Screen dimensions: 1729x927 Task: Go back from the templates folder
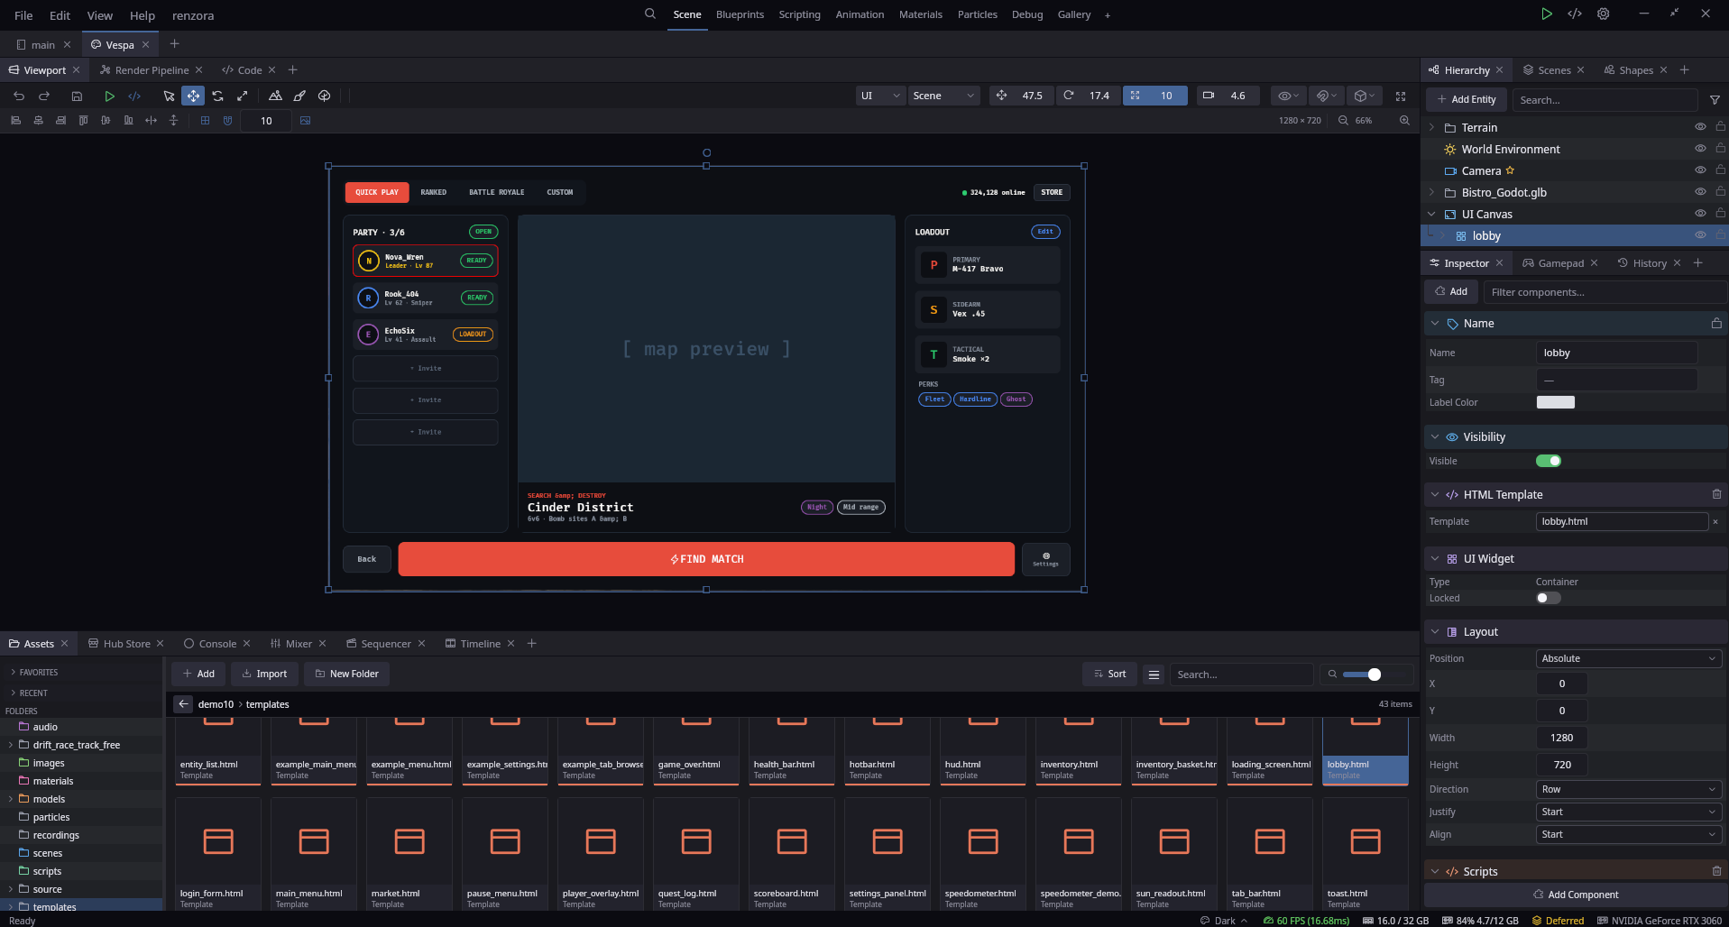[x=183, y=704]
